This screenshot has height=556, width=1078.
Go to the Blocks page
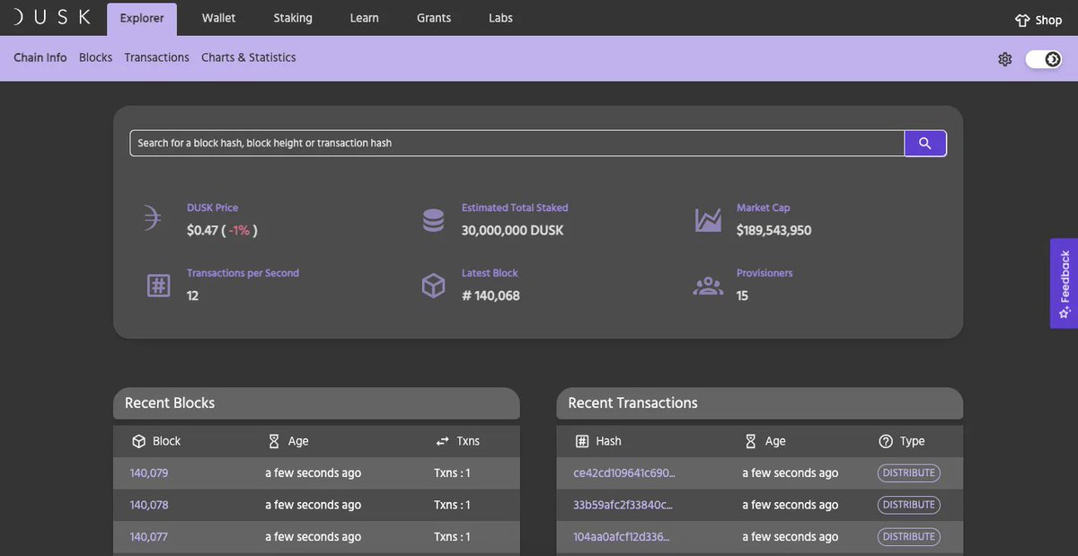95,57
